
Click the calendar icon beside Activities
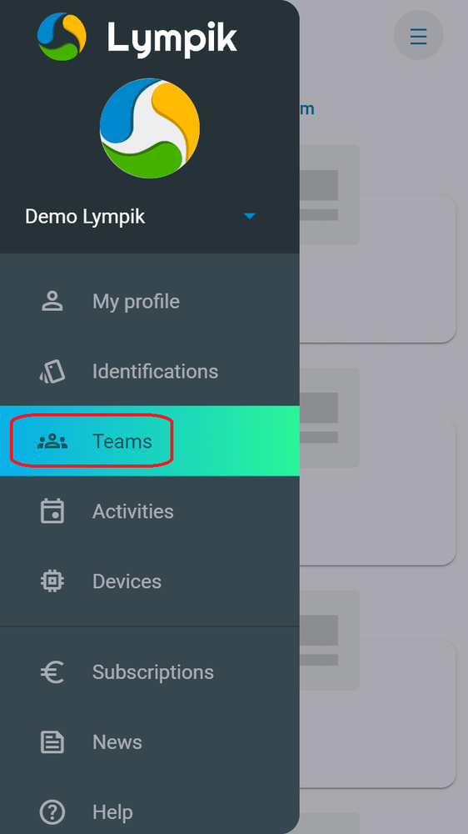(52, 511)
